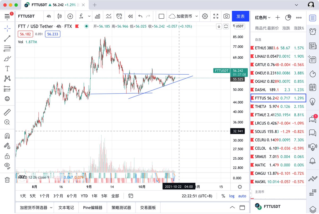Open the emoji icons tool
The width and height of the screenshot is (319, 214).
(x=7, y=99)
